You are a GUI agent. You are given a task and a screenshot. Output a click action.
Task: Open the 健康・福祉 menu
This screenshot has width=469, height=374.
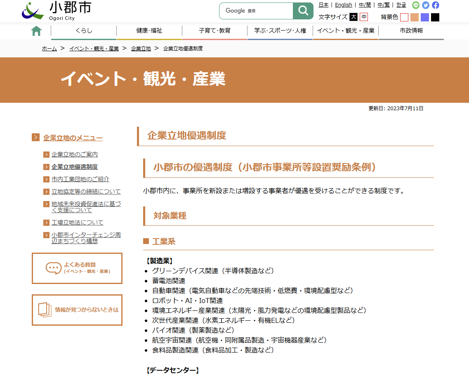pos(149,31)
